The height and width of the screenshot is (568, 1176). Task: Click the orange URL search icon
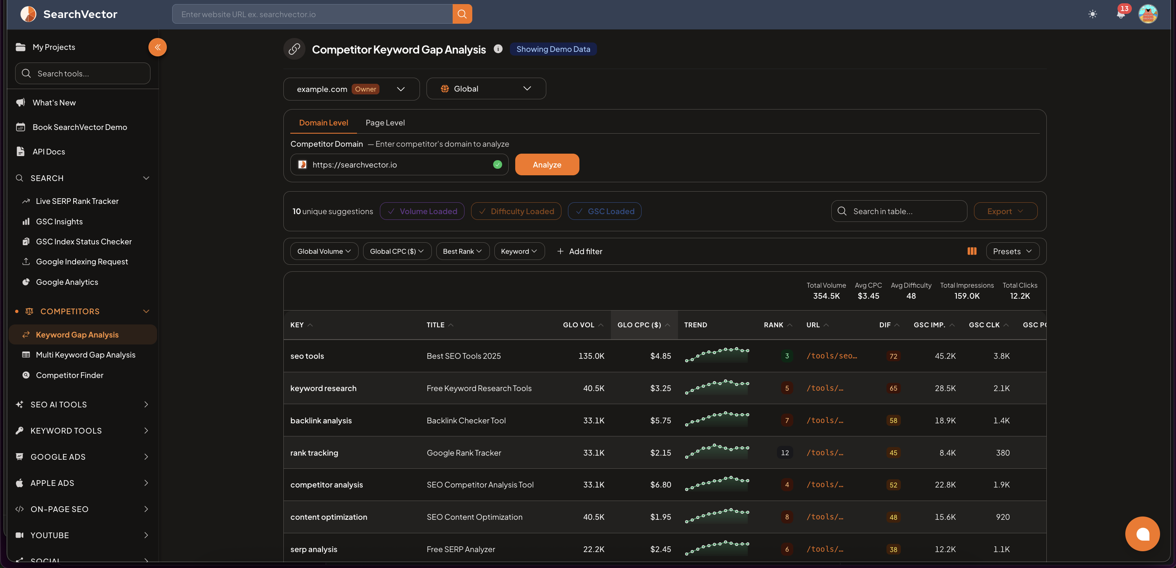(x=462, y=14)
